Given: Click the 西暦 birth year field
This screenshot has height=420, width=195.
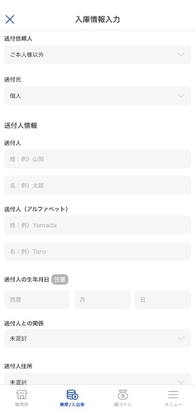Looking at the screenshot, I should click(37, 300).
